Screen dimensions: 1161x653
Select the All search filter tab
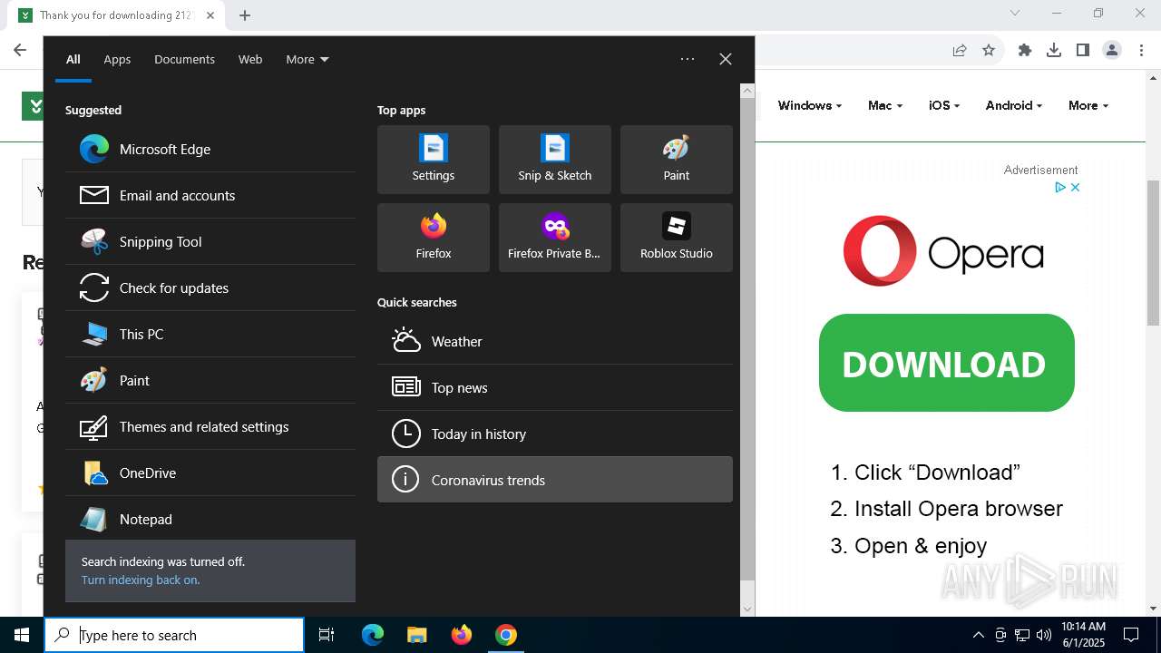(73, 59)
